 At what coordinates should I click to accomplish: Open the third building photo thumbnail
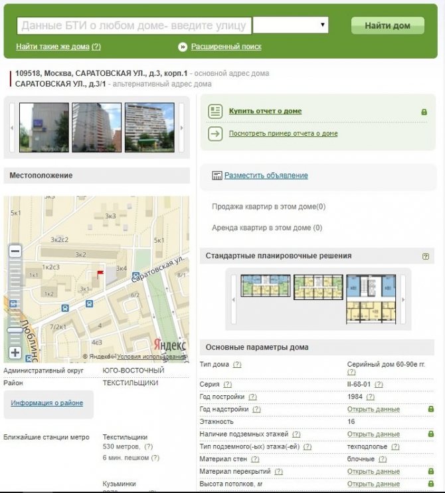point(149,127)
